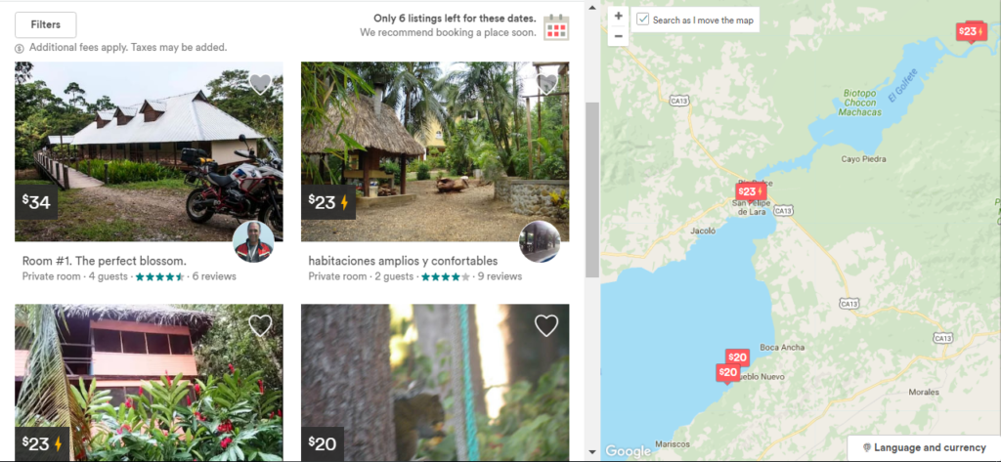Open the Filters button
Viewport: 1001px width, 462px height.
[x=45, y=24]
